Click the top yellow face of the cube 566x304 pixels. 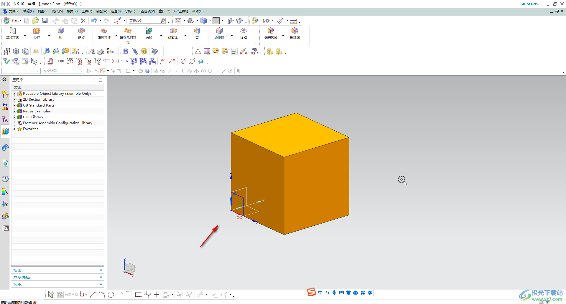pyautogui.click(x=290, y=134)
